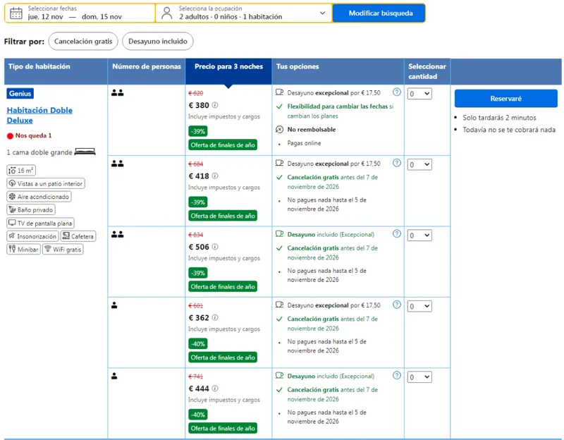The image size is (564, 440).
Task: Click the help question mark in the € 444 row
Action: [x=397, y=376]
